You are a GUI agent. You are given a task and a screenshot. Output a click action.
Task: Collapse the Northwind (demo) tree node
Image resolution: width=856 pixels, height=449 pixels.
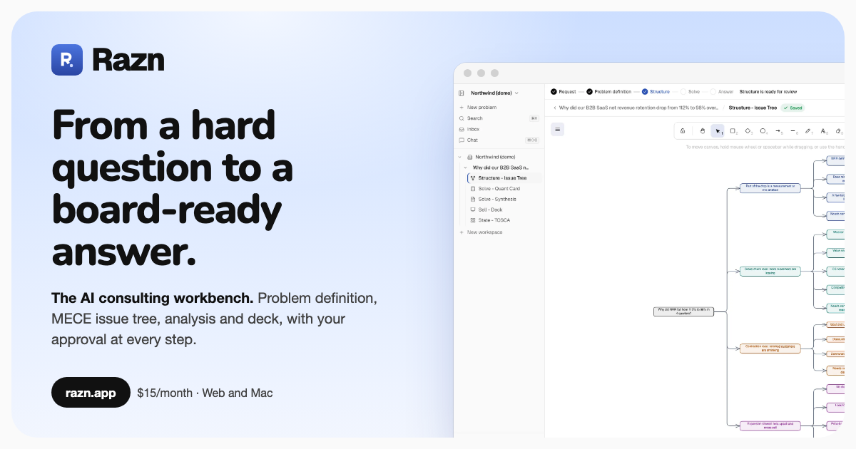[460, 157]
